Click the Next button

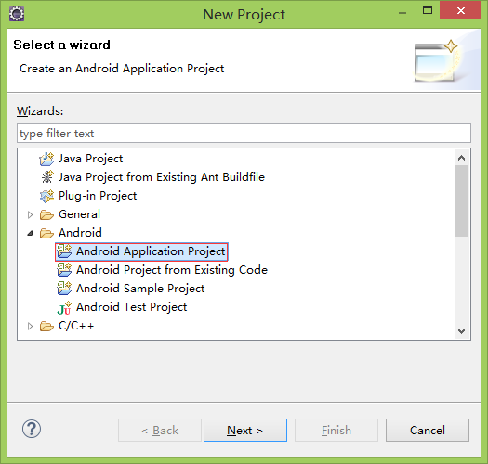[x=245, y=430]
